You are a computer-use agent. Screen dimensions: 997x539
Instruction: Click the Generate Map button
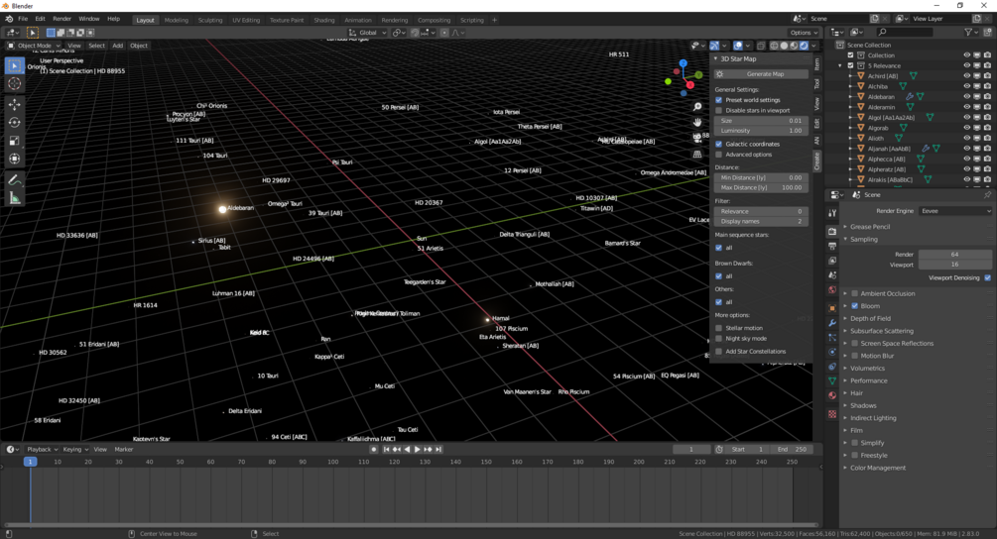click(x=761, y=74)
